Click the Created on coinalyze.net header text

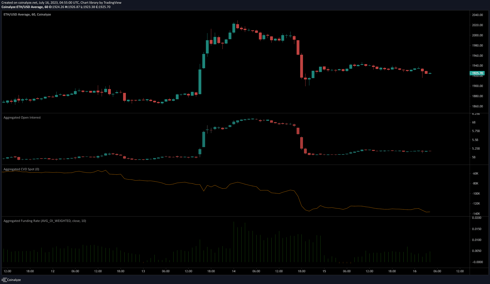point(61,3)
